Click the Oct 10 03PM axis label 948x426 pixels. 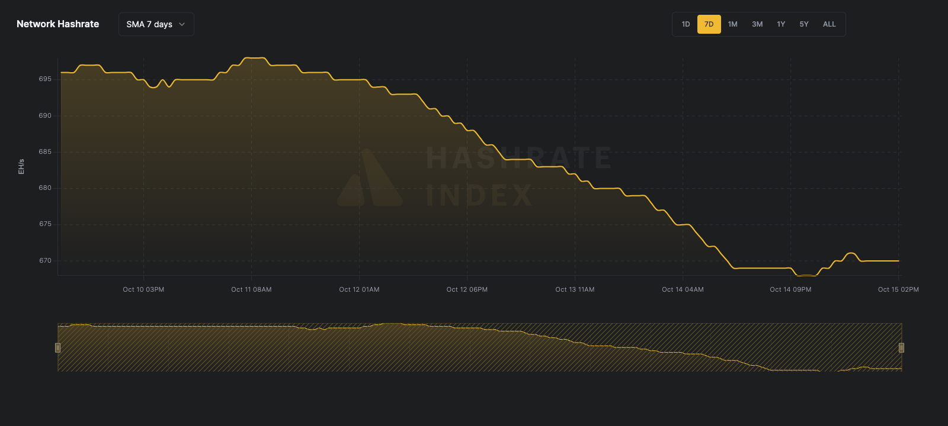143,289
